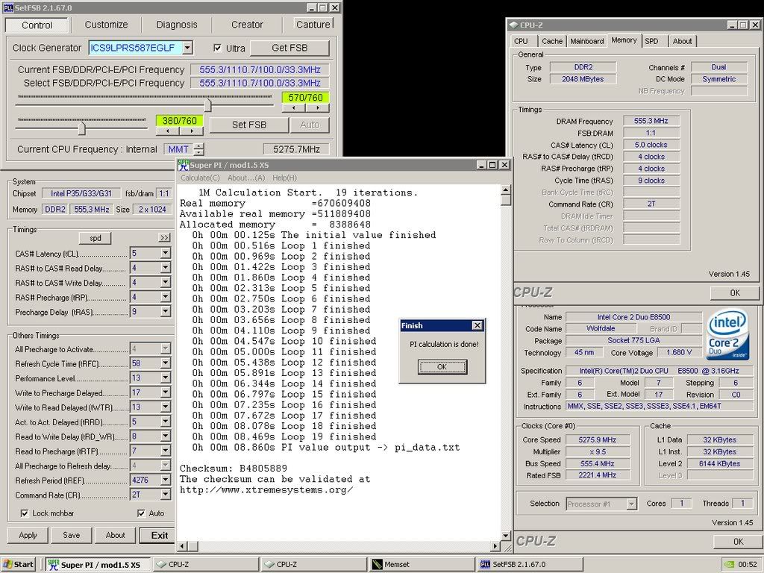Image resolution: width=764 pixels, height=573 pixels.
Task: Open the Read to Precharge (tRTP) dropdown
Action: click(165, 451)
